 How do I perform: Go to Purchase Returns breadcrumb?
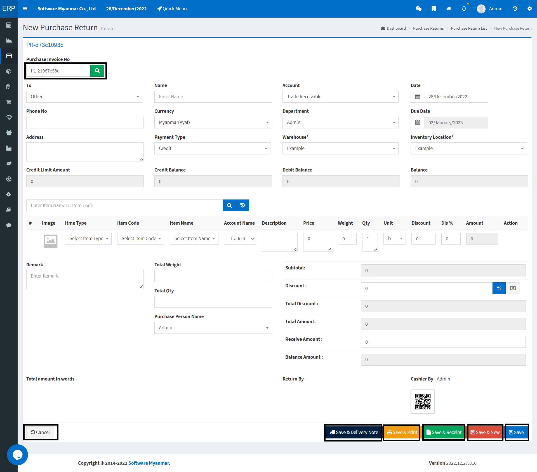pos(428,28)
